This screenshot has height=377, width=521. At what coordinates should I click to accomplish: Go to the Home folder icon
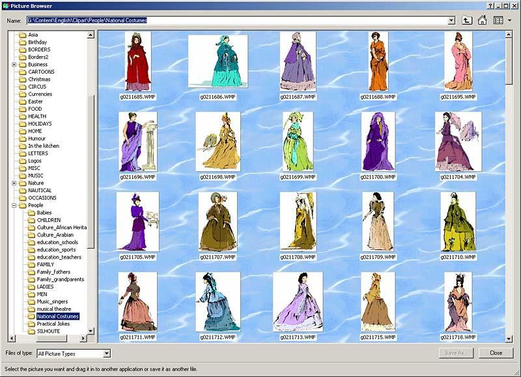483,20
